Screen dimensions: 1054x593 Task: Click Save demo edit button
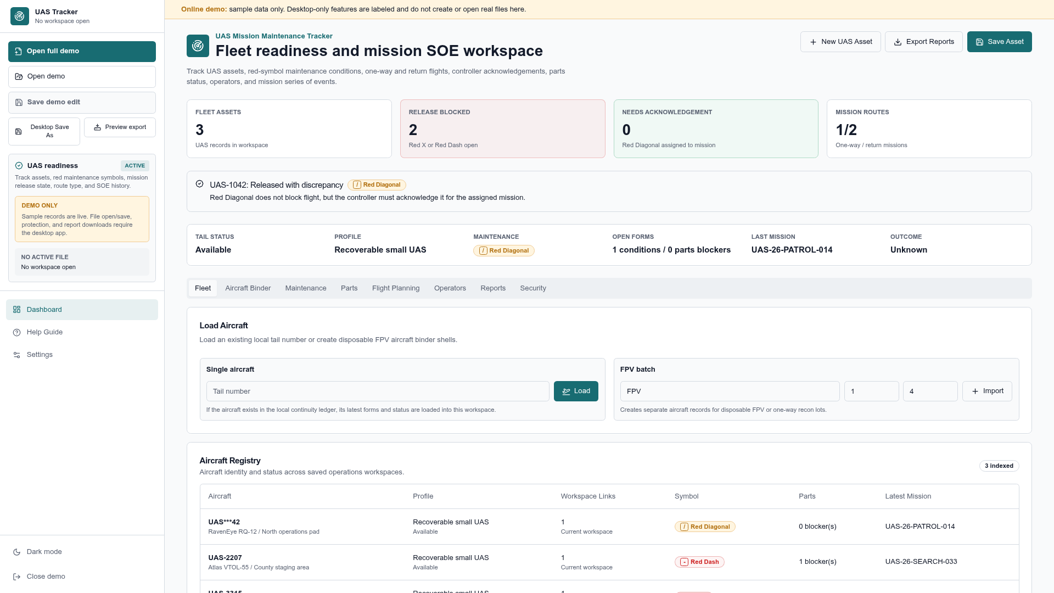[82, 103]
